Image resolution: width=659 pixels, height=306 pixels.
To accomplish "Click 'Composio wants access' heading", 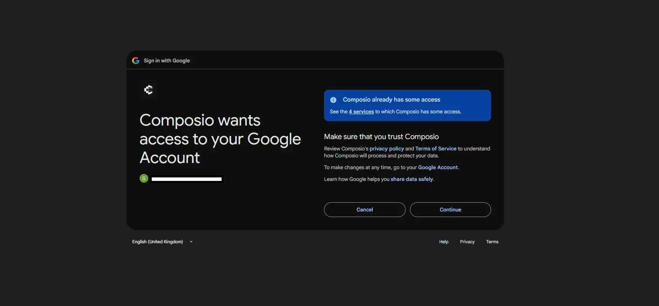I will pyautogui.click(x=220, y=139).
